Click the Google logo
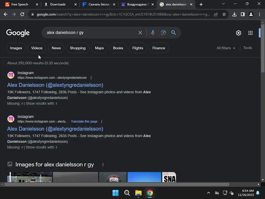265x199 pixels. pyautogui.click(x=18, y=33)
